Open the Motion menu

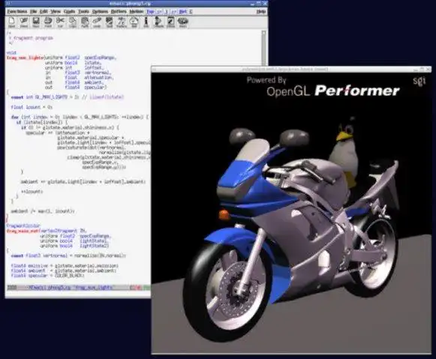point(137,11)
